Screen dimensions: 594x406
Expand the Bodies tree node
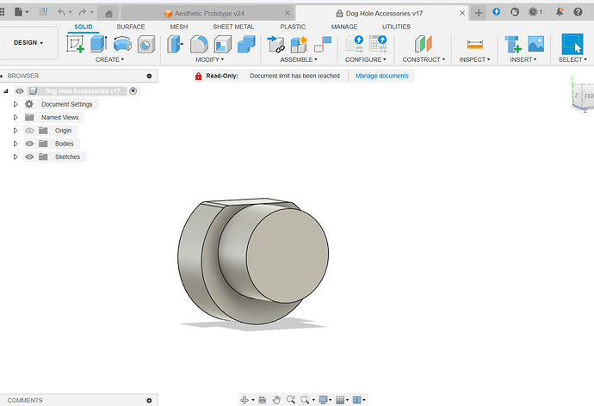point(15,144)
